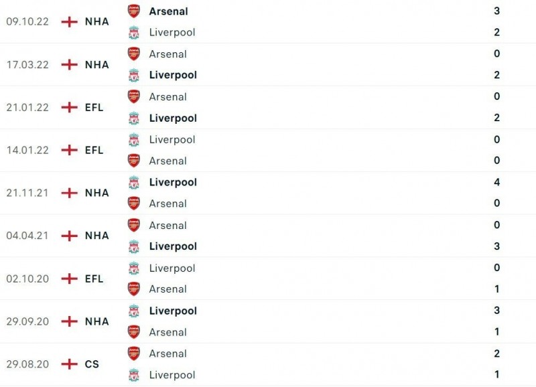Click the 04.04.21 match date

pos(27,236)
